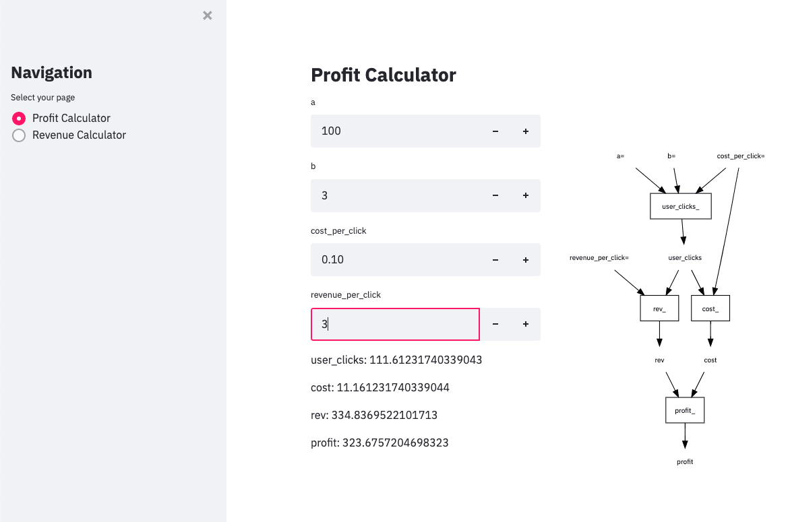Increase the value of a

(x=526, y=131)
